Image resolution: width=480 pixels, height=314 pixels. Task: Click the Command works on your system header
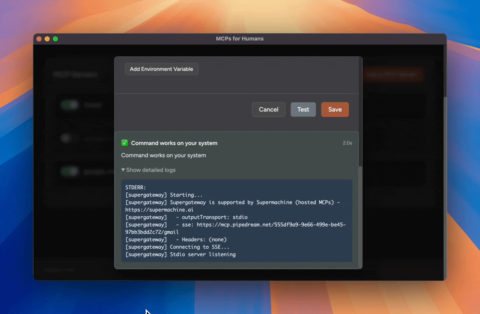click(174, 143)
